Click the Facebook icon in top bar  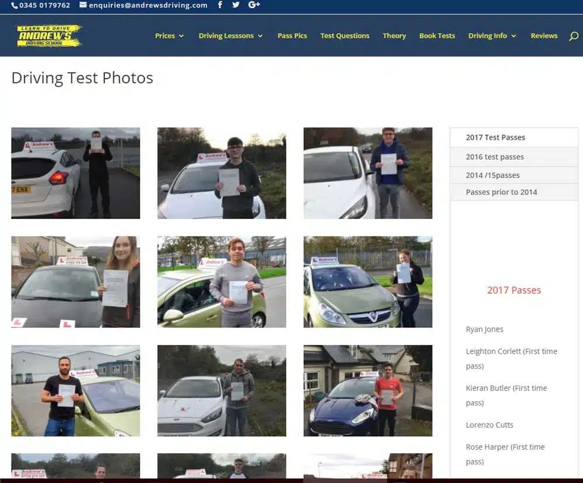tap(220, 5)
